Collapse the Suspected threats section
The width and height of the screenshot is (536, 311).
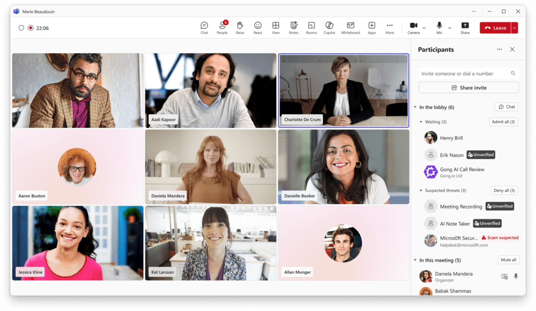click(421, 190)
